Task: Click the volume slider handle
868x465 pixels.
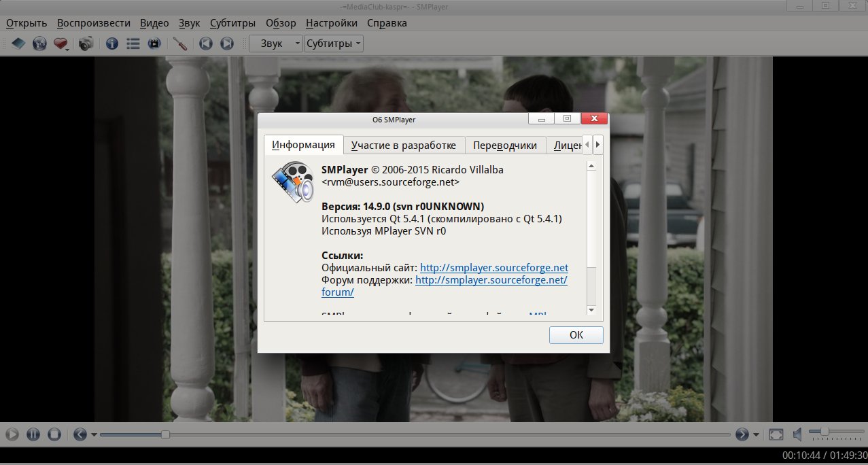Action: (x=824, y=431)
